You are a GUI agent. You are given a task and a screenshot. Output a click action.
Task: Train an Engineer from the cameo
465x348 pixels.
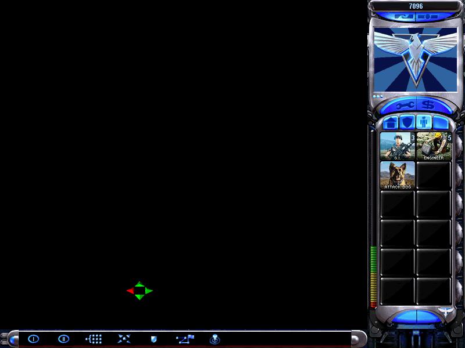(x=434, y=146)
